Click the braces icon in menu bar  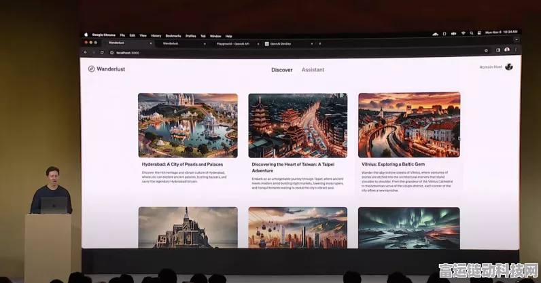point(444,33)
